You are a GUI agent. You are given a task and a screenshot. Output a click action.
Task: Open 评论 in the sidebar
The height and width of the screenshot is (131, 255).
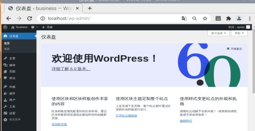[19, 78]
